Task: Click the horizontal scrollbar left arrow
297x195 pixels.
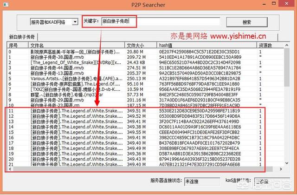Action: tap(10, 169)
